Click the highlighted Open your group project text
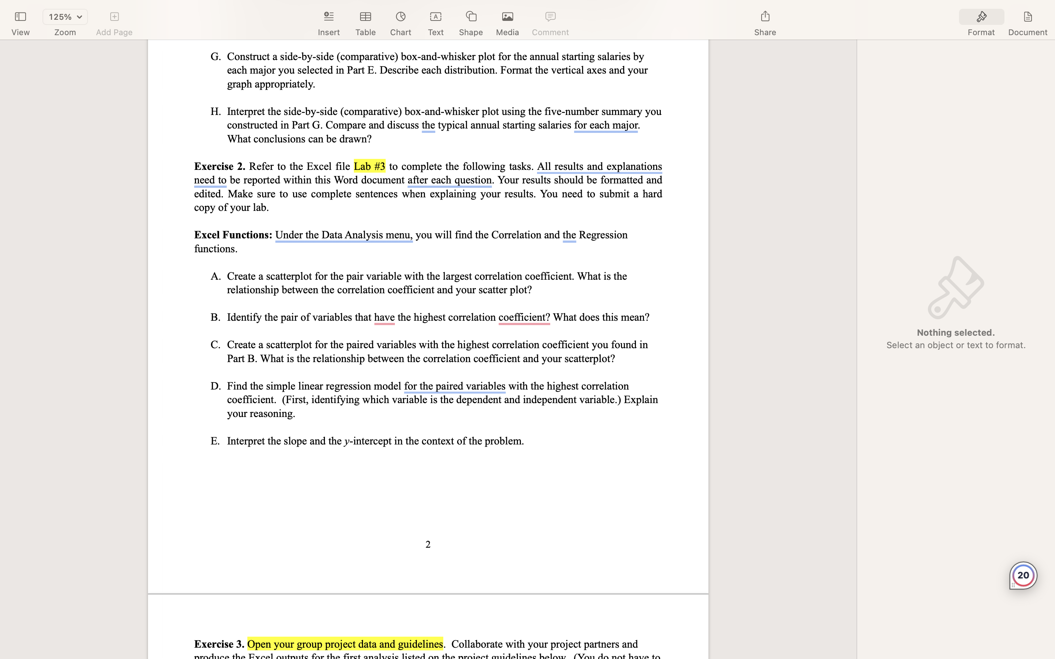Viewport: 1055px width, 659px height. 344,644
